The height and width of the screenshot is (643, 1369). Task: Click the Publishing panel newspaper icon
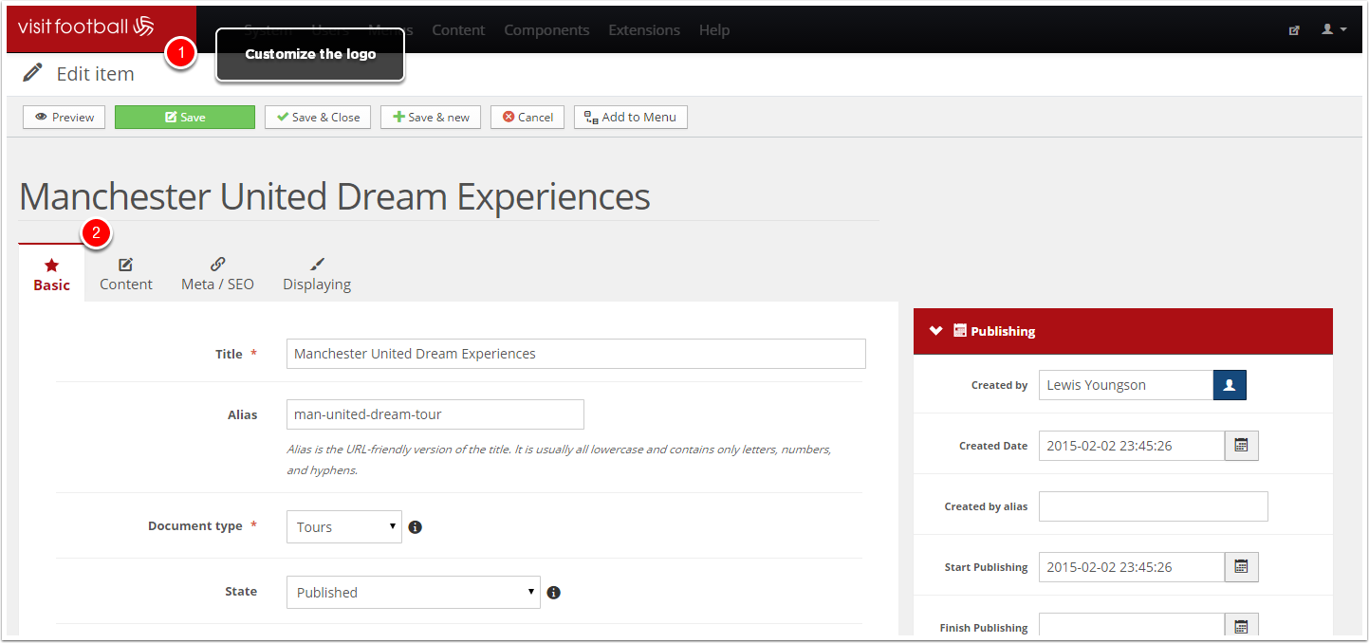pyautogui.click(x=960, y=331)
